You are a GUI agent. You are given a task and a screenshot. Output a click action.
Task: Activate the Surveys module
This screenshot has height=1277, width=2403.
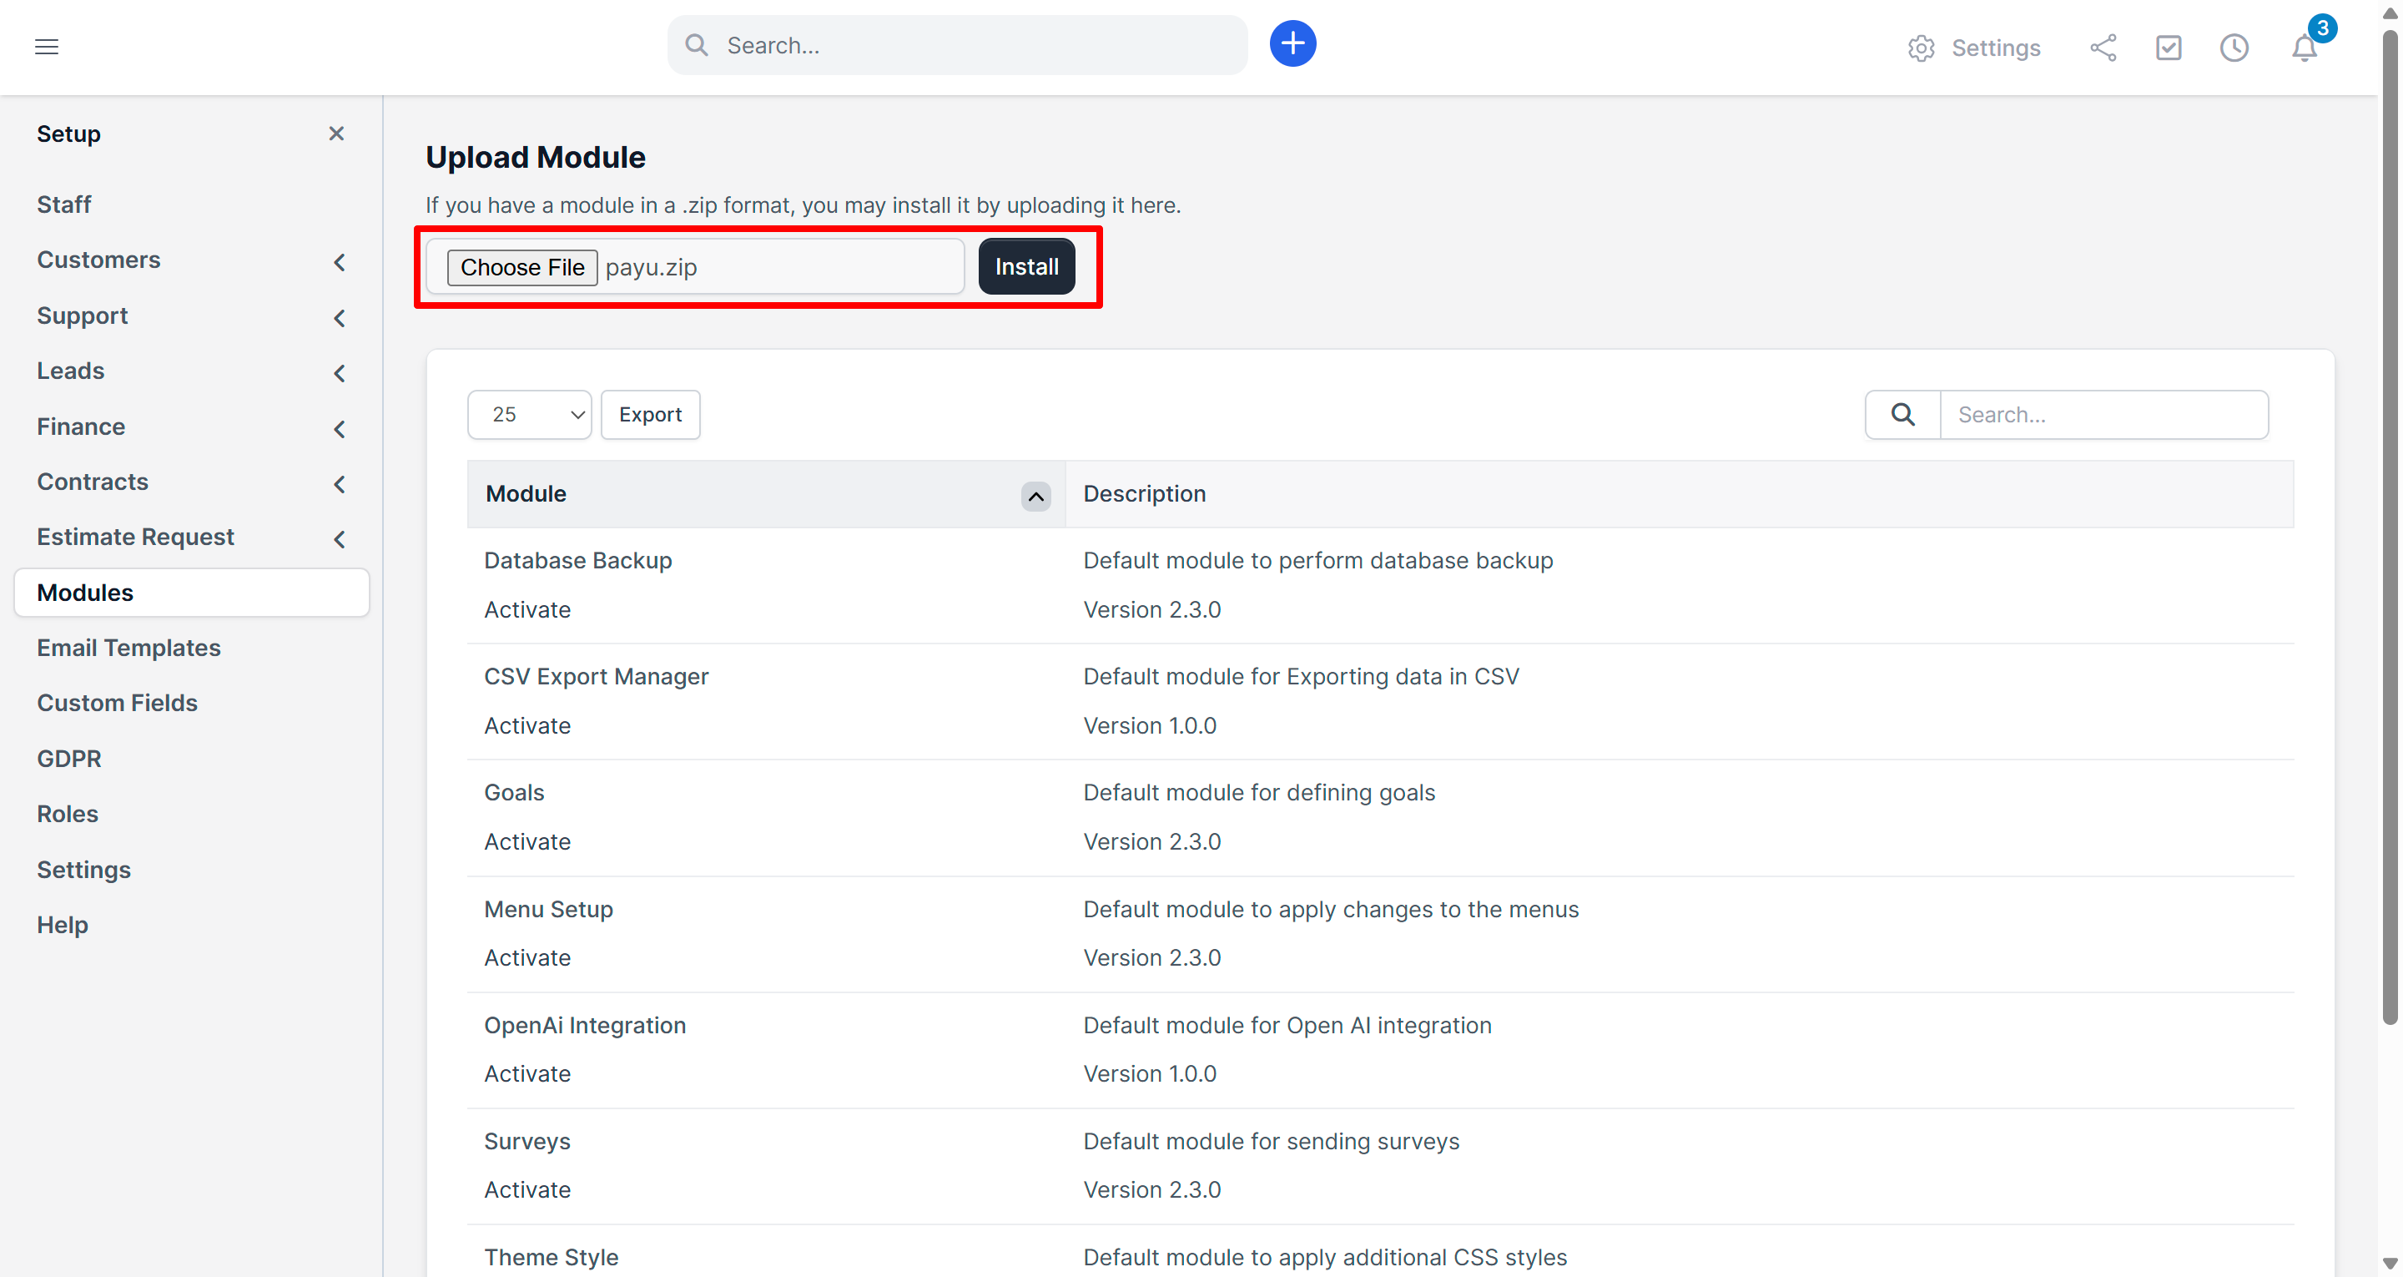pyautogui.click(x=527, y=1190)
